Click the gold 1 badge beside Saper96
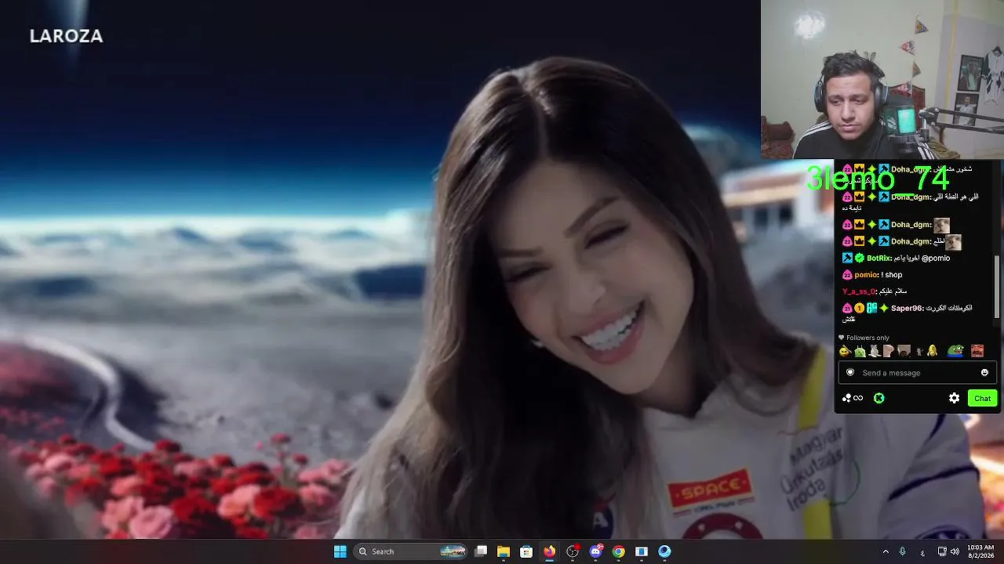 pos(859,309)
